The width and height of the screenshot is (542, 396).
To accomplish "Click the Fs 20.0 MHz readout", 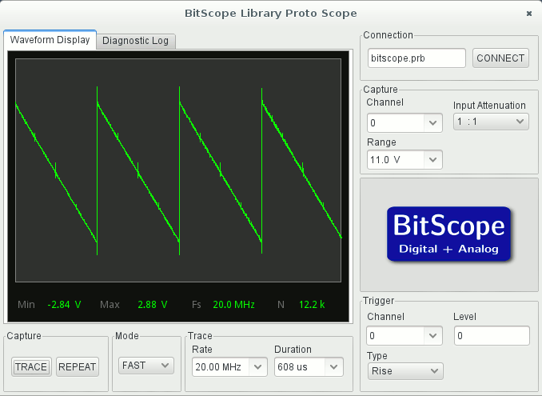I will click(x=233, y=305).
